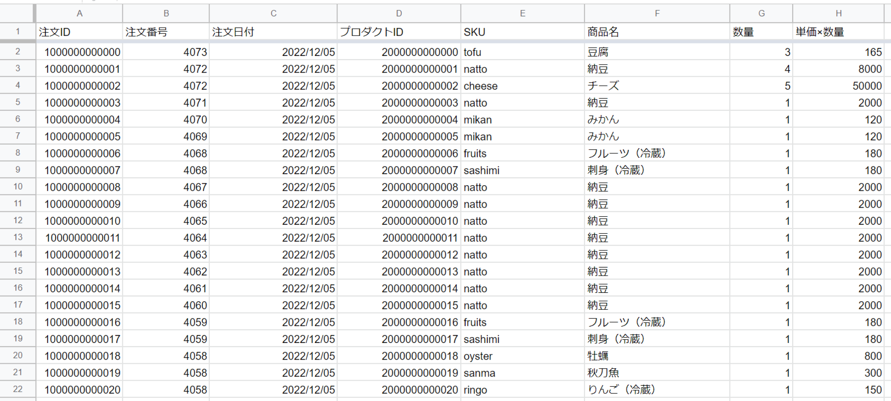Select the ringo SKU cell
891x401 pixels.
(x=522, y=390)
